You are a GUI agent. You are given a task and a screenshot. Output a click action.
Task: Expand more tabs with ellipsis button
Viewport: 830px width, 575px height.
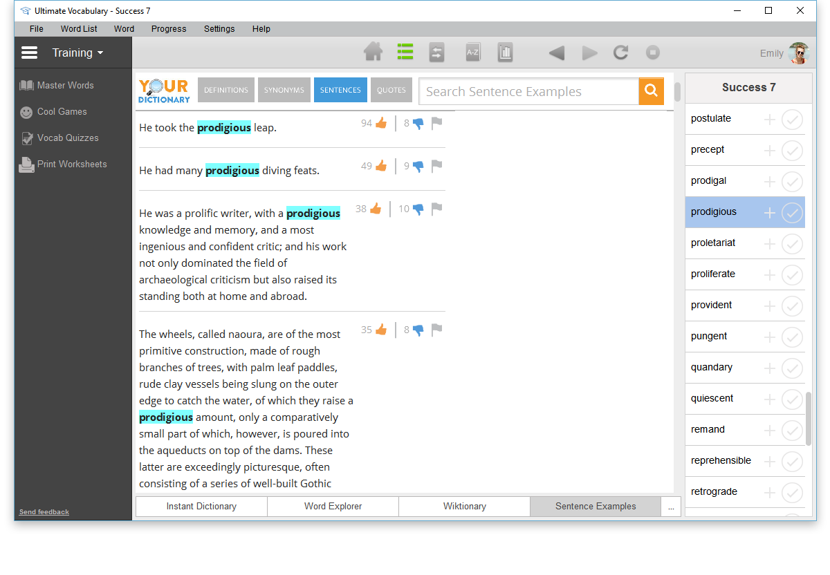[x=671, y=507]
